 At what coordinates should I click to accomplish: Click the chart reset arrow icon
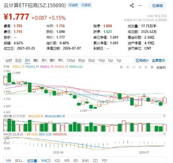click(x=122, y=67)
